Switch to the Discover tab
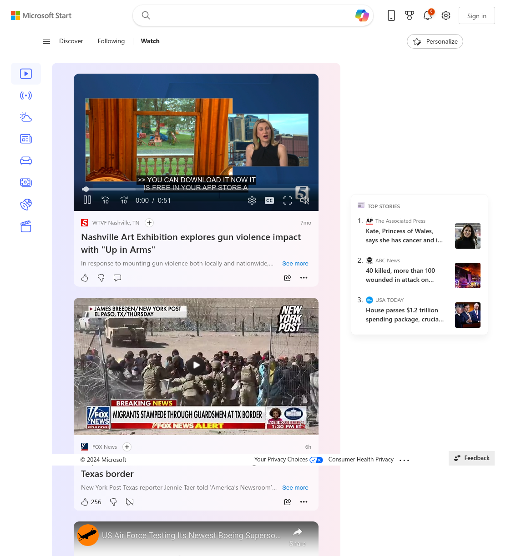The height and width of the screenshot is (556, 506). coord(71,41)
